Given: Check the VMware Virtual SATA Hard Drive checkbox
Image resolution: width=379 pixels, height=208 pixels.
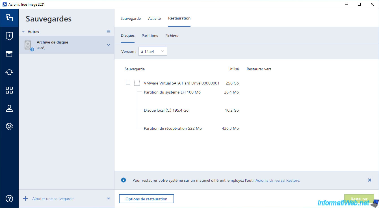Looking at the screenshot, I should 128,83.
